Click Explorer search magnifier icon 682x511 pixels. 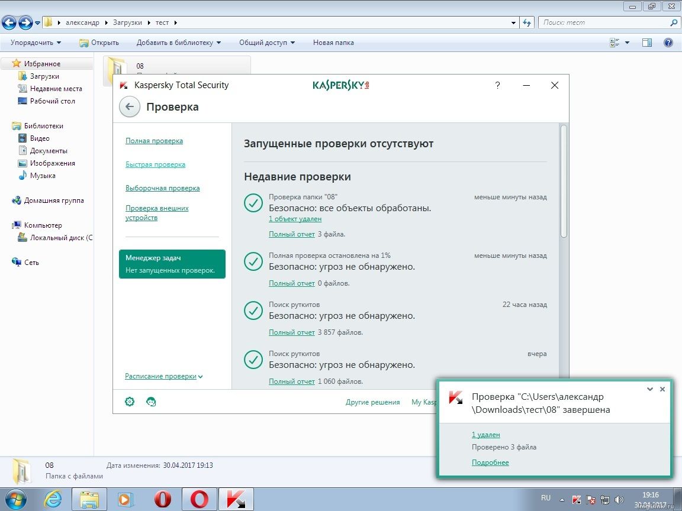[674, 22]
